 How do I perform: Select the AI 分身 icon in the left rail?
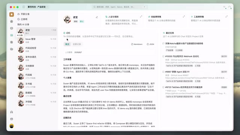click(12, 35)
